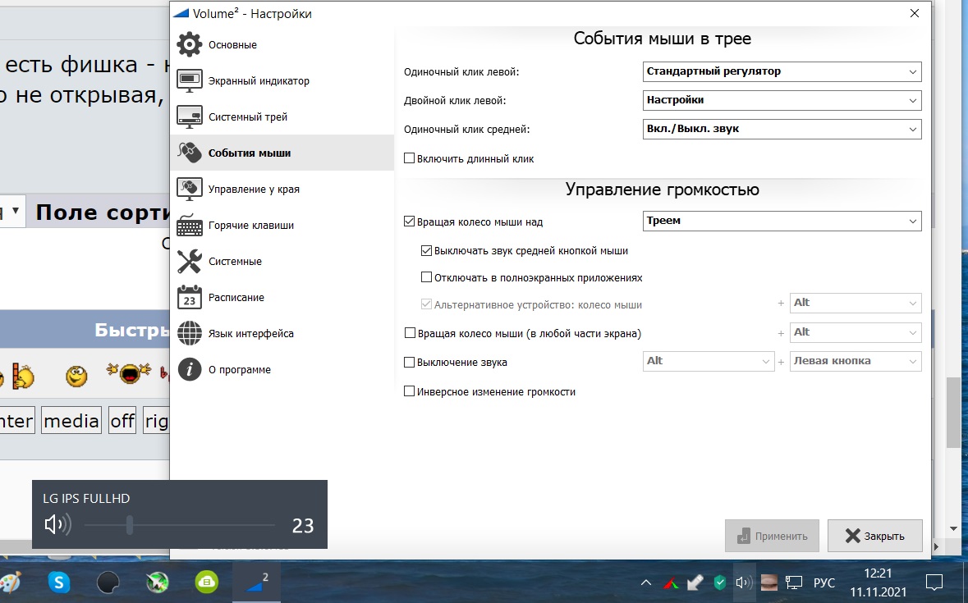Viewport: 968px width, 603px height.
Task: Click the Горячие клавиши keyboard icon
Action: [x=190, y=225]
